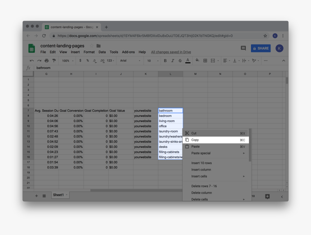Screen dimensions: 311x235
Task: Open the text color picker
Action: click(x=188, y=60)
